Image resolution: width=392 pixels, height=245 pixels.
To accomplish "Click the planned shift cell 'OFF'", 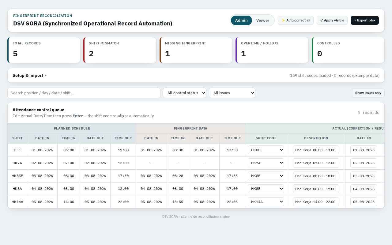I will [x=17, y=150].
